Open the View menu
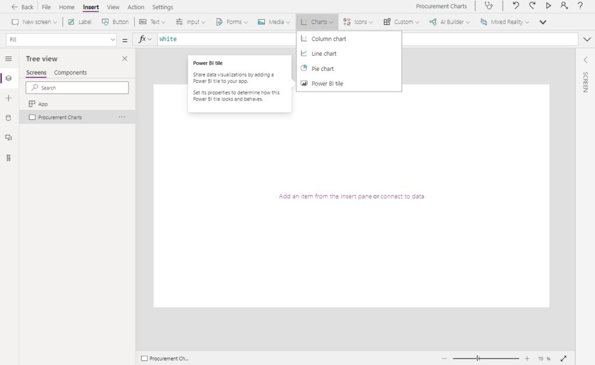The width and height of the screenshot is (595, 365). (x=113, y=6)
